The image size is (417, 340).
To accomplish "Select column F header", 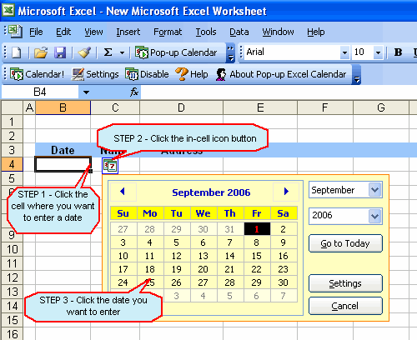I will (324, 107).
